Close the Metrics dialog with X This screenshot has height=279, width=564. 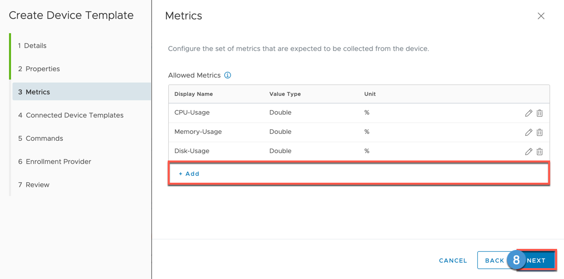click(x=541, y=16)
